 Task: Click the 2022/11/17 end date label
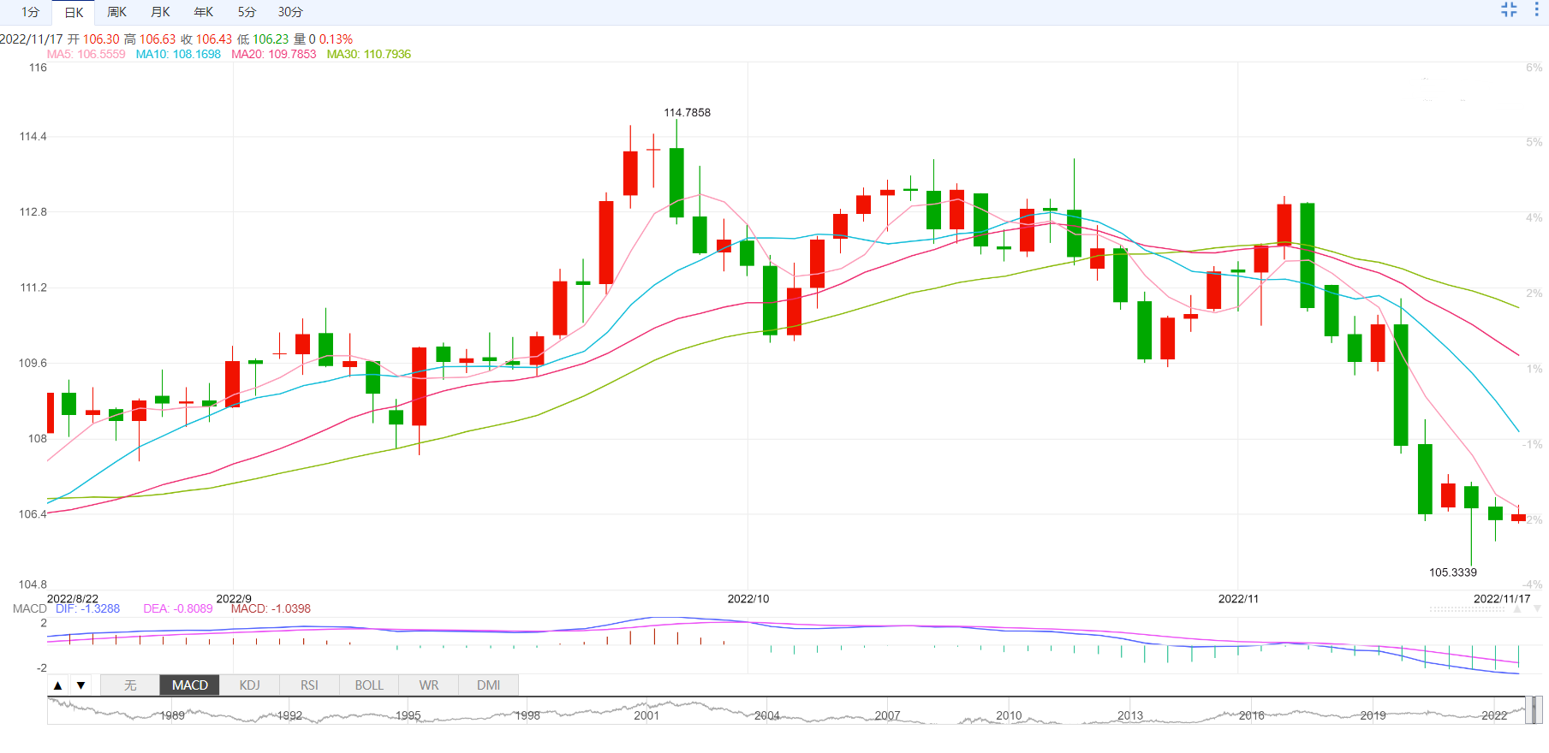tap(1502, 598)
